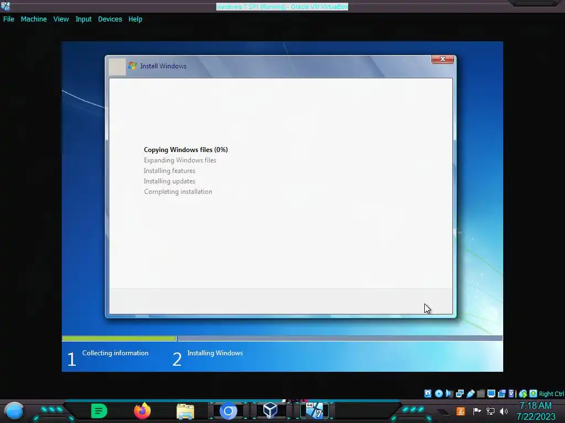Open the File menu in VirtualBox
Viewport: 565px width, 423px height.
click(9, 19)
